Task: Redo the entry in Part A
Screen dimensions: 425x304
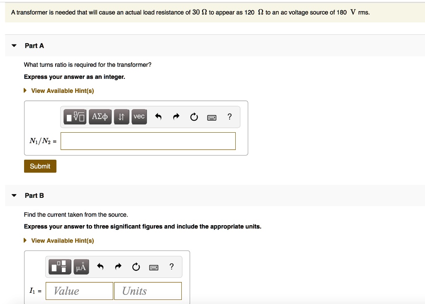Action: 176,117
